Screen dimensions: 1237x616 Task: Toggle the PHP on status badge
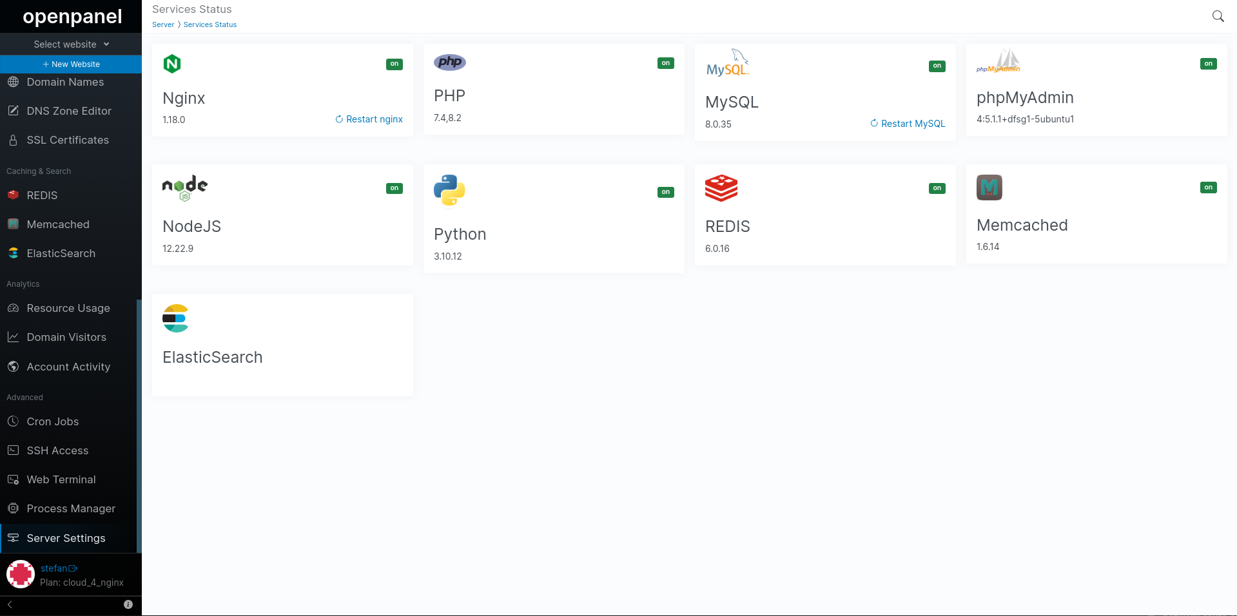click(x=666, y=63)
